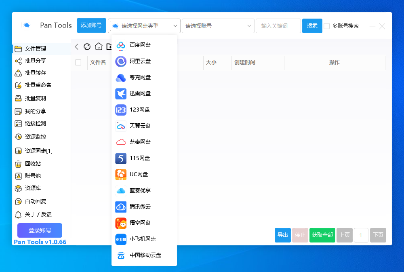The width and height of the screenshot is (404, 272).
Task: Enable the 多账号搜索 checkbox
Action: pyautogui.click(x=327, y=26)
